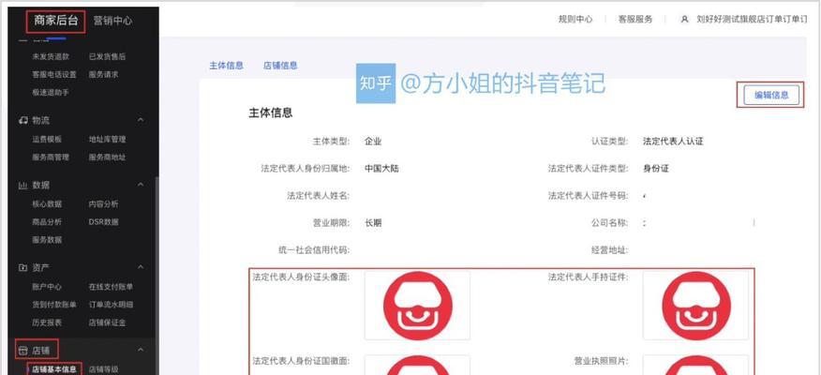Image resolution: width=821 pixels, height=375 pixels.
Task: Click the 身份证 value for 证件类型
Action: (x=656, y=169)
